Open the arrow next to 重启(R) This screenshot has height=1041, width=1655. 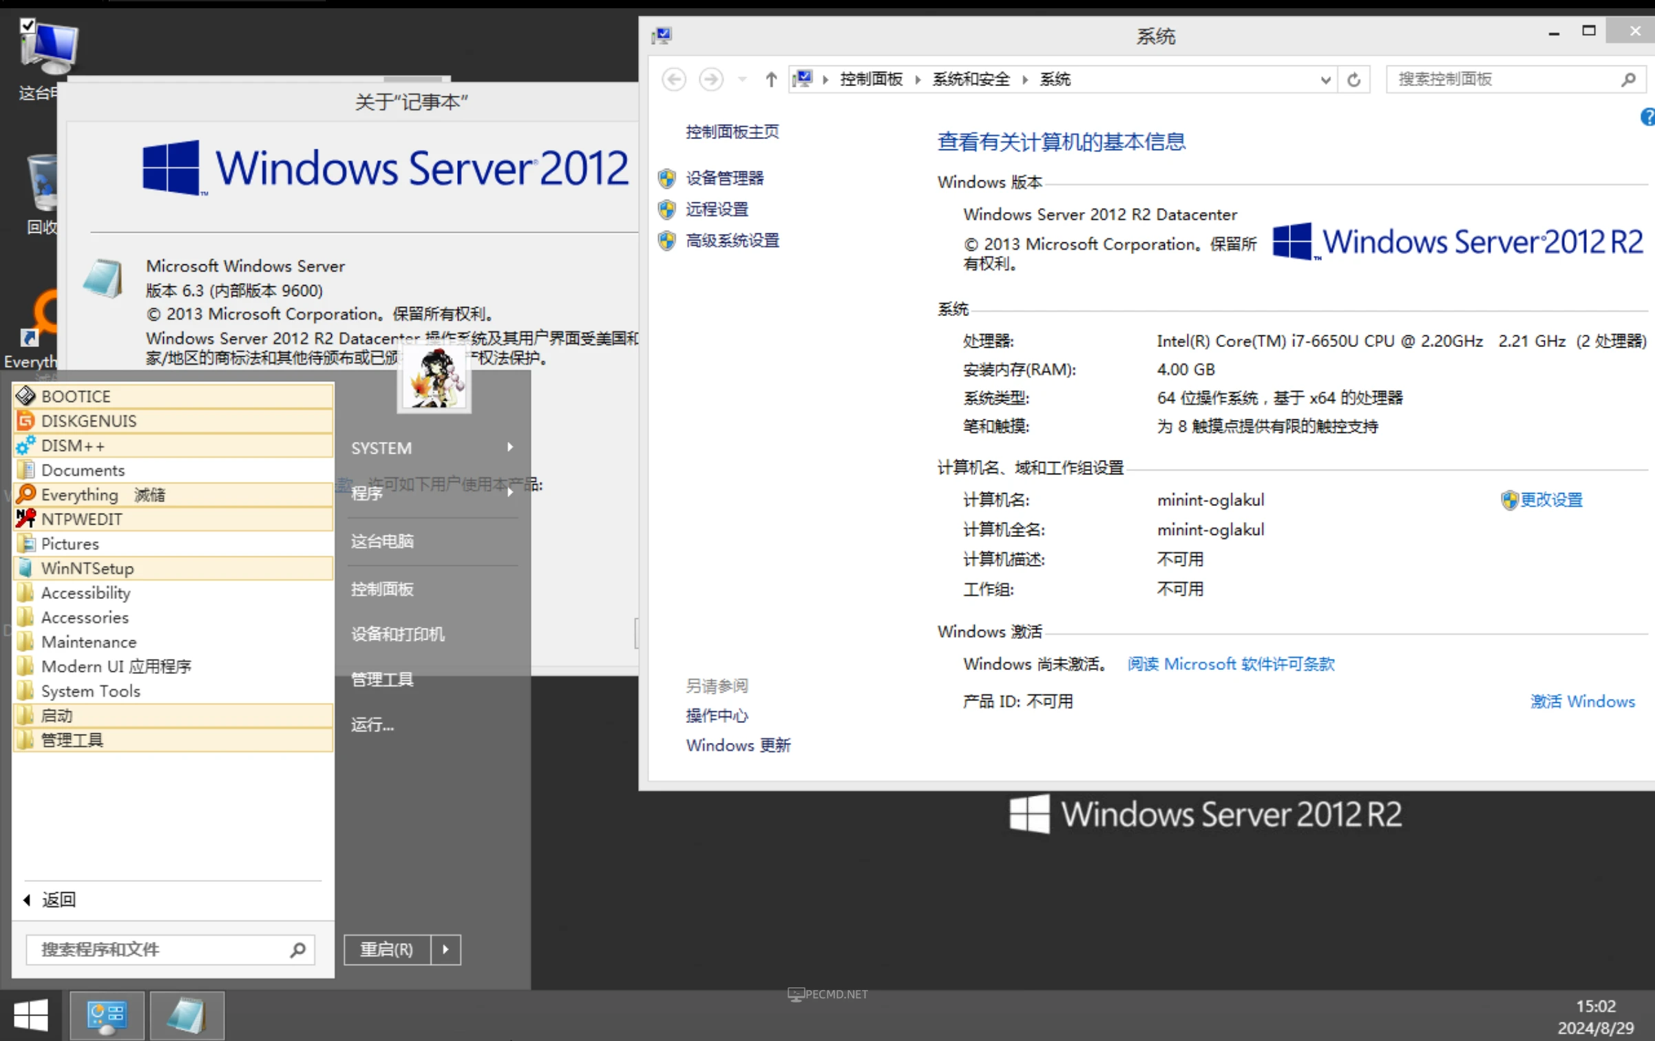point(446,949)
